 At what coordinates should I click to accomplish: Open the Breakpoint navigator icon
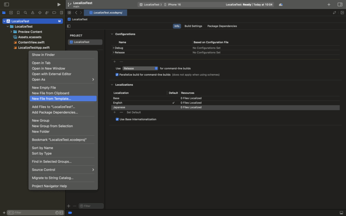(x=54, y=12)
